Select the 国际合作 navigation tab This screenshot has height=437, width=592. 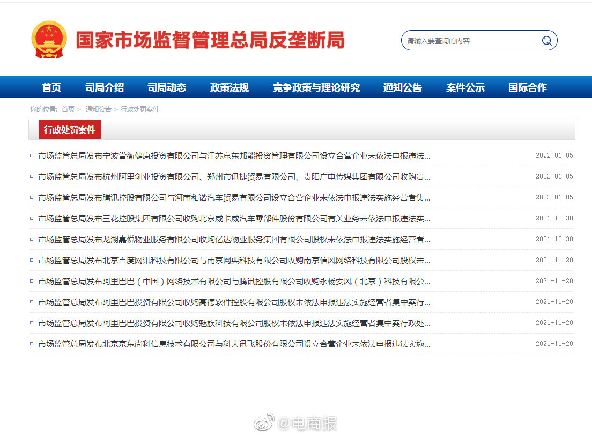526,87
